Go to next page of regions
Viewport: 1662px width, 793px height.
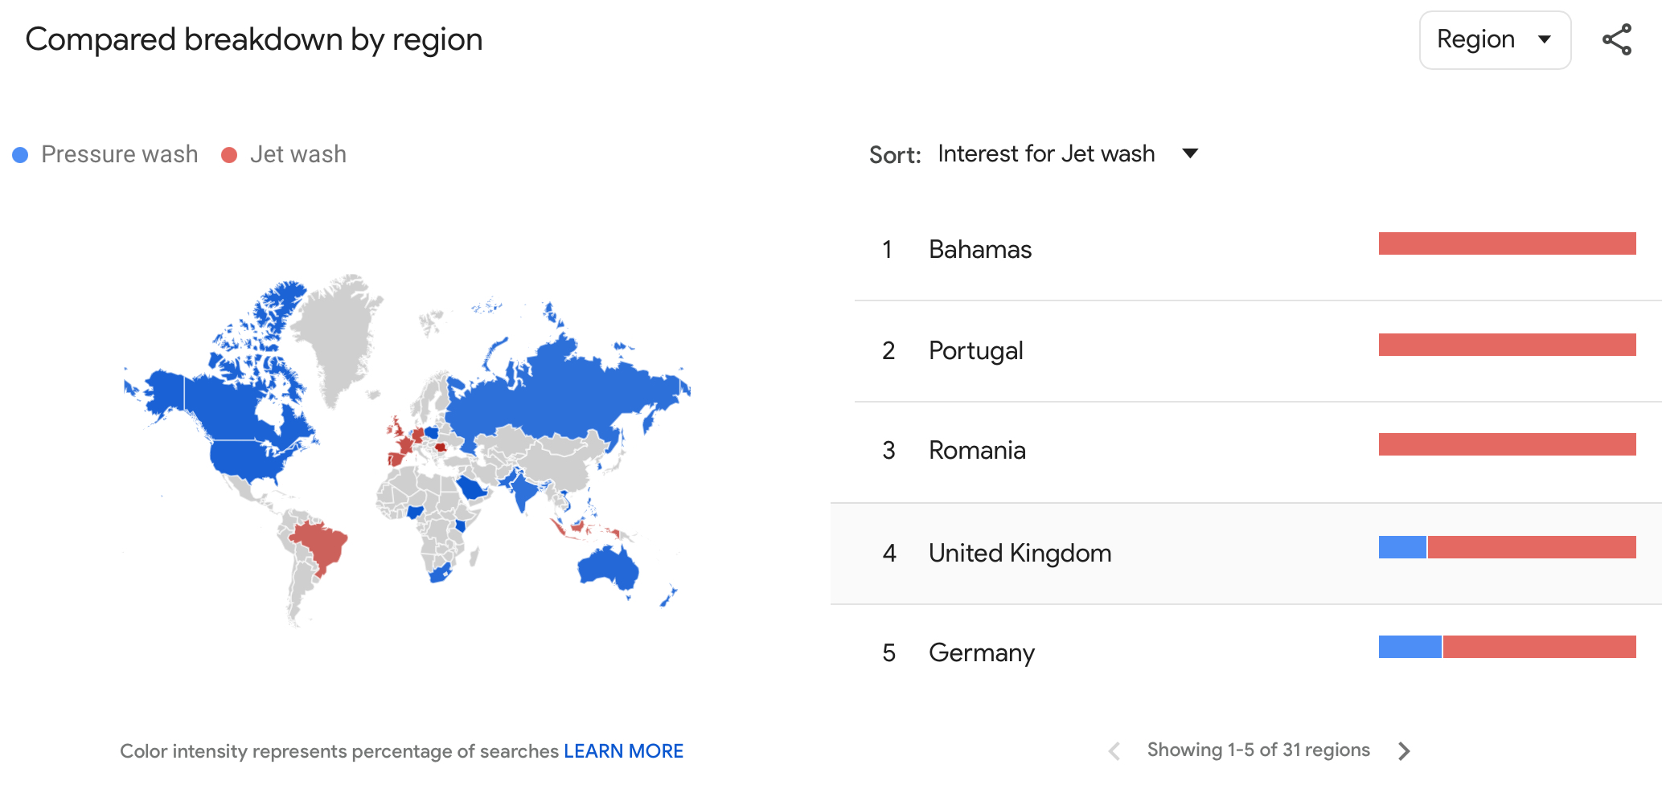point(1404,750)
